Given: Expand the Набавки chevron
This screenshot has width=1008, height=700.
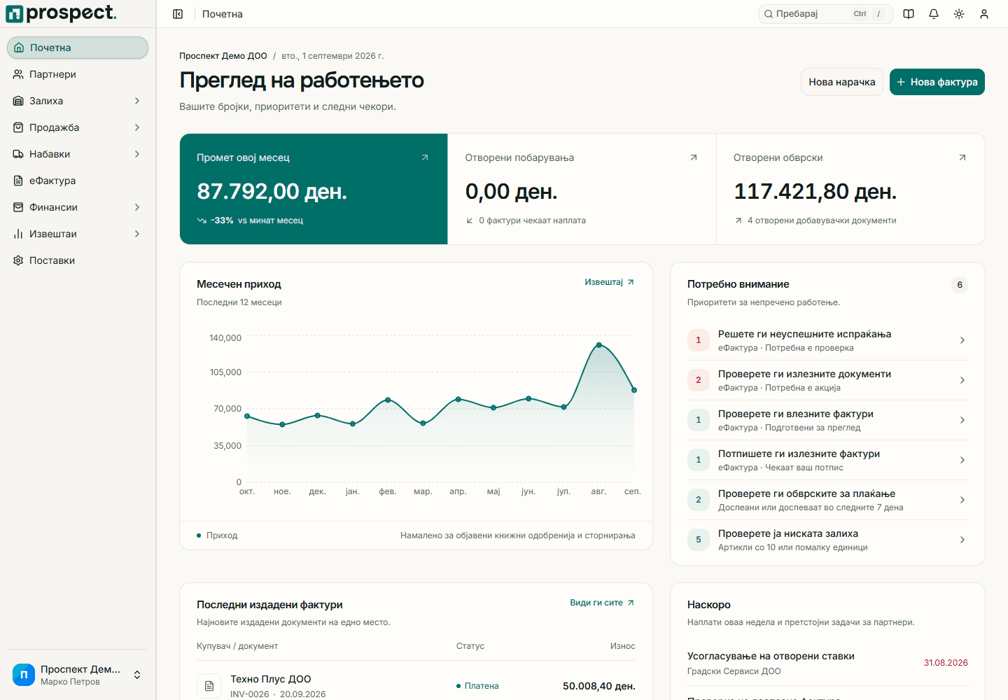Looking at the screenshot, I should [x=137, y=154].
